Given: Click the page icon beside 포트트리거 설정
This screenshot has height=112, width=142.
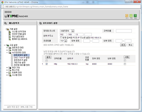Looking at the screenshot, I should [12, 60].
